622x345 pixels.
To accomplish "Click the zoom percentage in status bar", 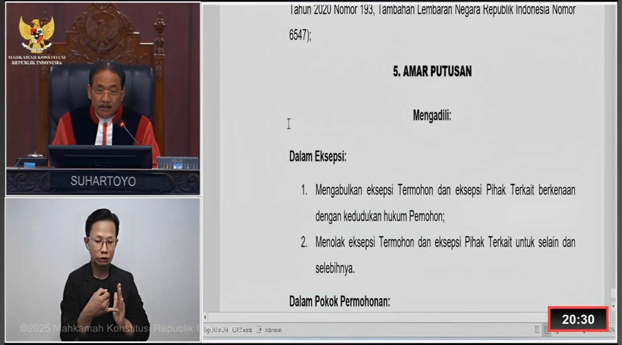I will point(612,330).
